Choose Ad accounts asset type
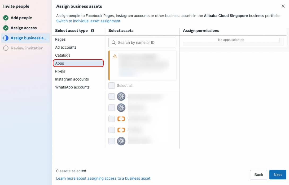 tap(66, 47)
